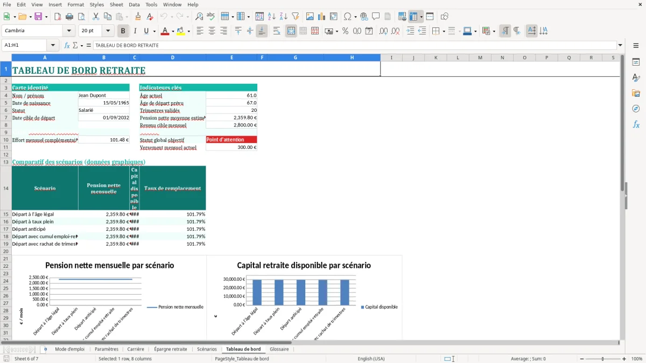Screen dimensions: 646x363
Task: Open the Navigator compass sidebar icon
Action: coord(636,109)
